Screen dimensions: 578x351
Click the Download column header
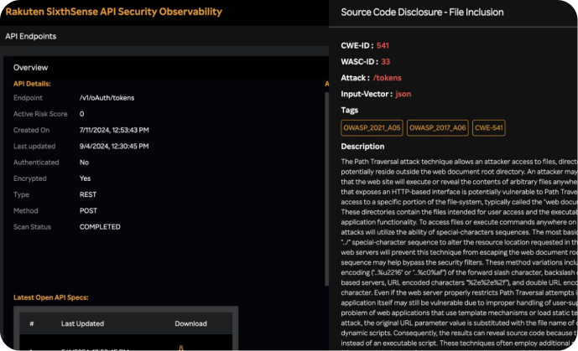[191, 323]
